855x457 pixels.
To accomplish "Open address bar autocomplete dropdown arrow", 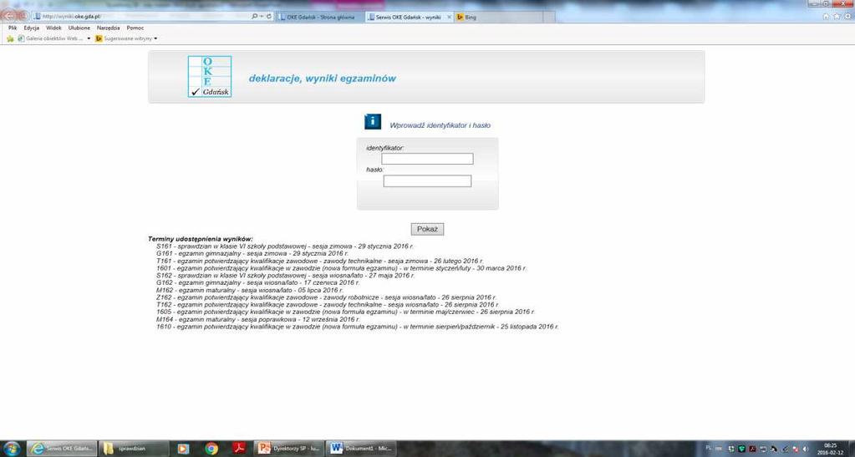I will point(262,17).
